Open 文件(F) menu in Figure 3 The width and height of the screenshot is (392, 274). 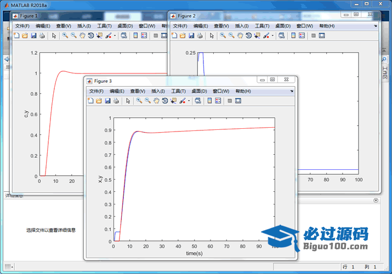[96, 91]
